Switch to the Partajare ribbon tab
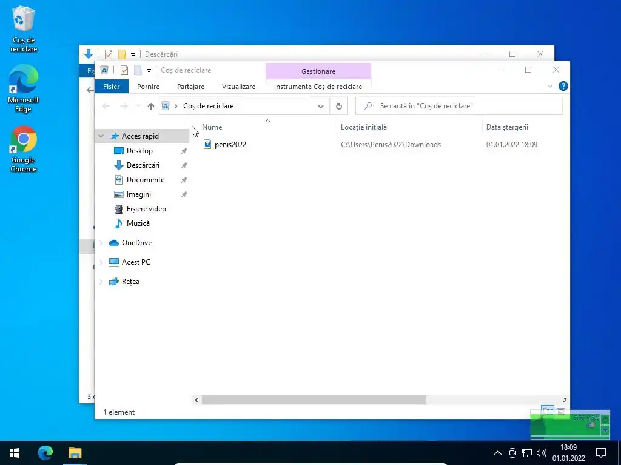The image size is (621, 465). (190, 87)
